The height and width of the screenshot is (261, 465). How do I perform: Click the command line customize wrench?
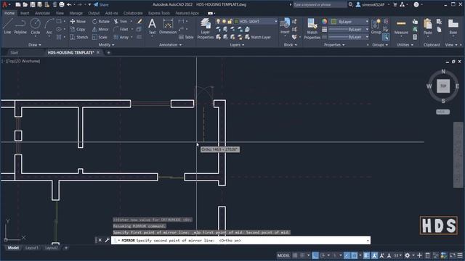tap(107, 240)
